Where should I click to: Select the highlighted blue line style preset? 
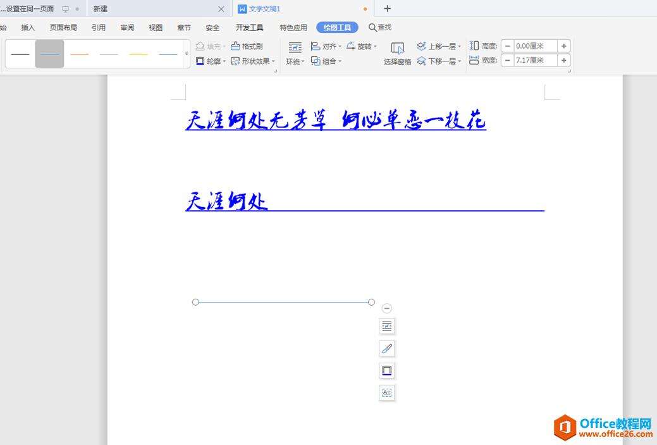(49, 54)
